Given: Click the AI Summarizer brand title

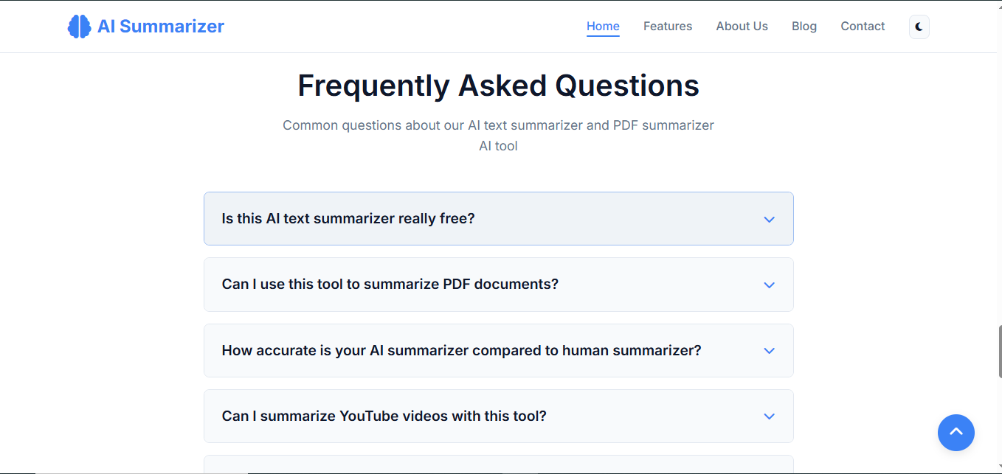Looking at the screenshot, I should pos(161,27).
